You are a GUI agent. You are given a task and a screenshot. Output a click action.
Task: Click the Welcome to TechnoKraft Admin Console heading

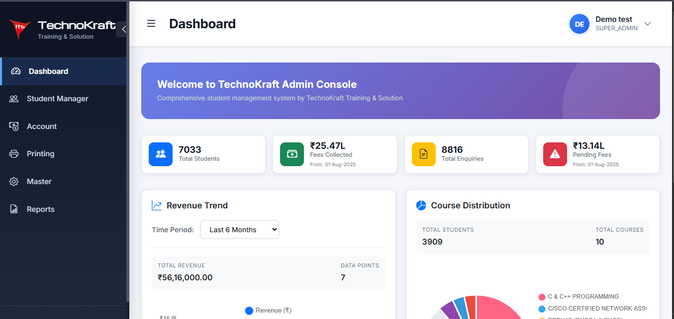click(257, 84)
